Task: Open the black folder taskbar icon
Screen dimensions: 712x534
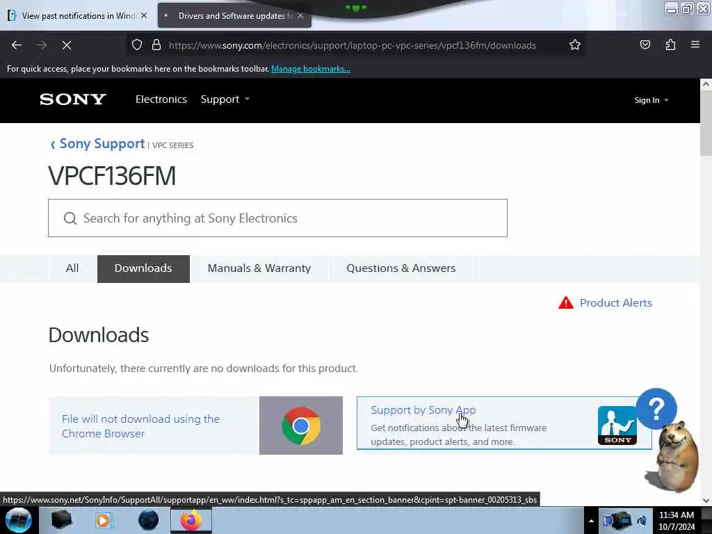Action: point(61,520)
